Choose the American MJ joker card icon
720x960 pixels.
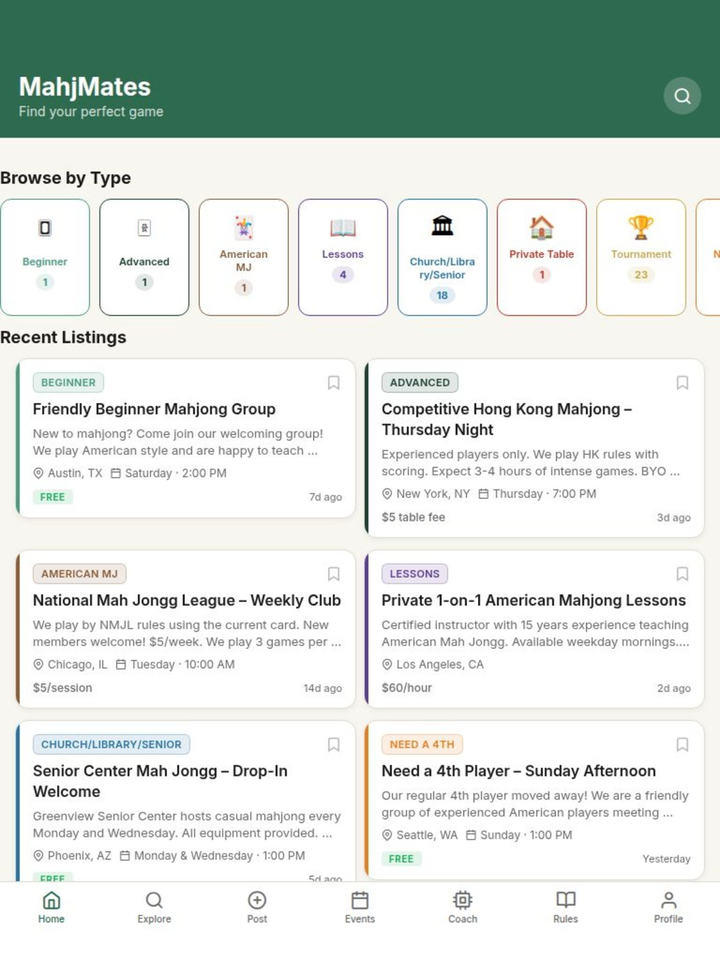coord(243,227)
